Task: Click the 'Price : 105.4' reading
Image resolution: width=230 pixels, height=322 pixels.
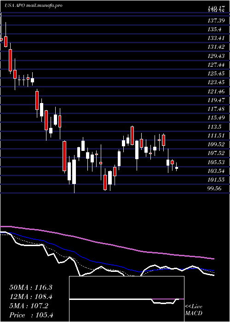Action: (31, 315)
